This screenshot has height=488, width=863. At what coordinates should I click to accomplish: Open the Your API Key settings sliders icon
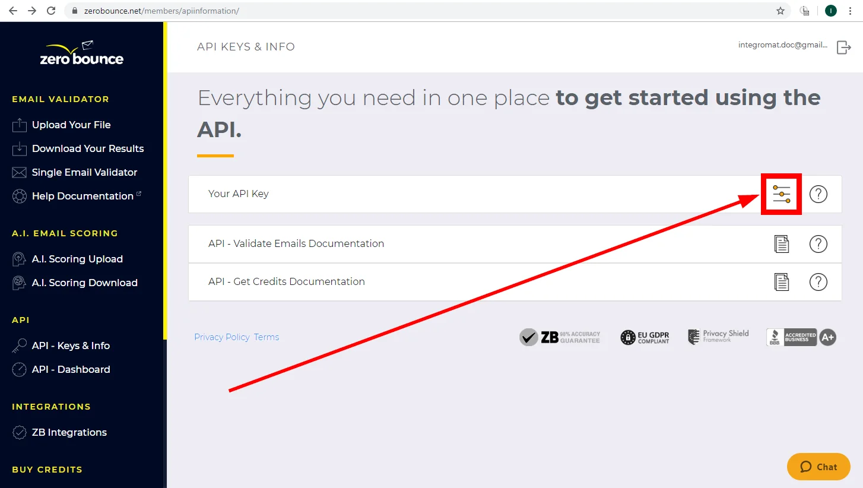click(x=782, y=194)
